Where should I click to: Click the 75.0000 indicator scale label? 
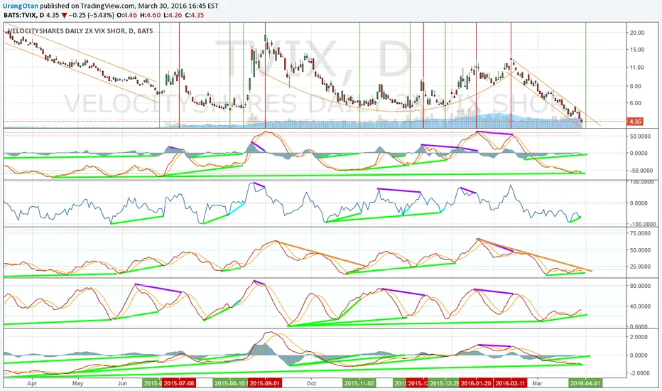[641, 233]
